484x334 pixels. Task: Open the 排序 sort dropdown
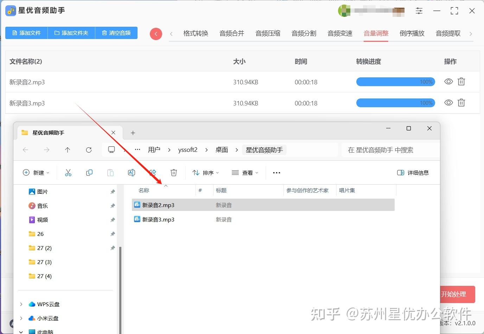[x=206, y=173]
